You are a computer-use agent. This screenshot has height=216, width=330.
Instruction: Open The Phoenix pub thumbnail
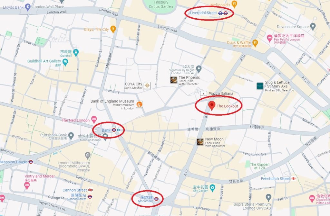174,80
